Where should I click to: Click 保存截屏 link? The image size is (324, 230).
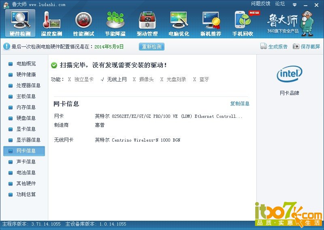point(310,46)
